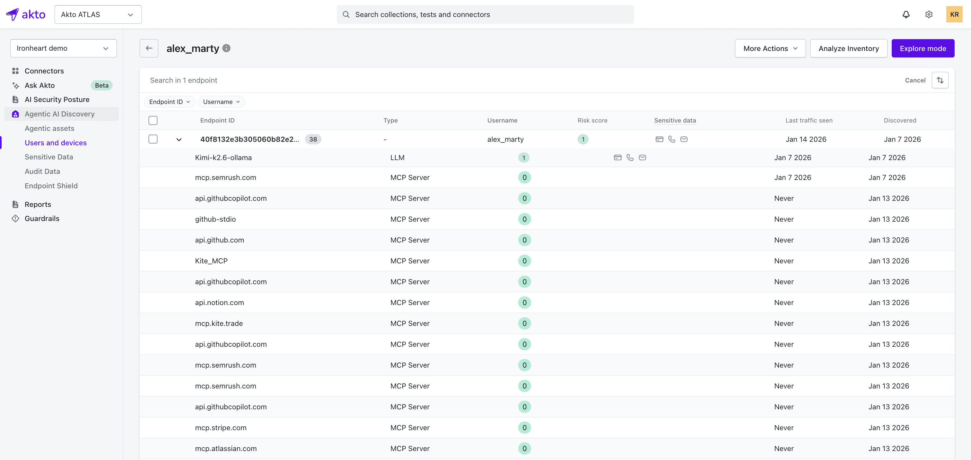Tick the select-all checkbox in the table header
This screenshot has width=971, height=460.
(153, 121)
